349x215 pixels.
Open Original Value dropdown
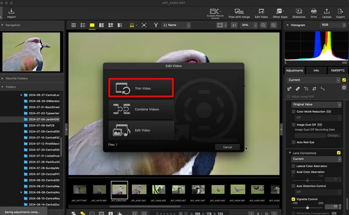pos(316,104)
